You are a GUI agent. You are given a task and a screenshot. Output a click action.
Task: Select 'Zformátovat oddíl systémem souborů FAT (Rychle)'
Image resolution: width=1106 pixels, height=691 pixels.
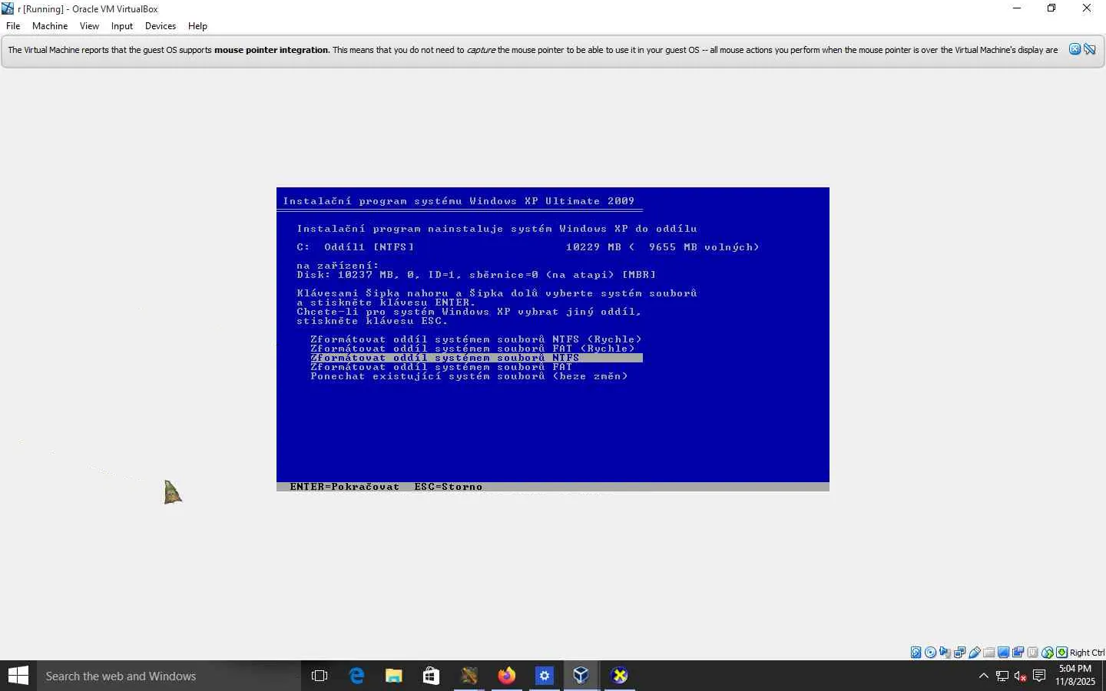[x=473, y=349]
